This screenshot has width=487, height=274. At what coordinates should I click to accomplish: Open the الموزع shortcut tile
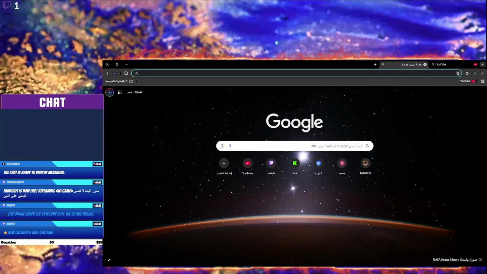(318, 167)
